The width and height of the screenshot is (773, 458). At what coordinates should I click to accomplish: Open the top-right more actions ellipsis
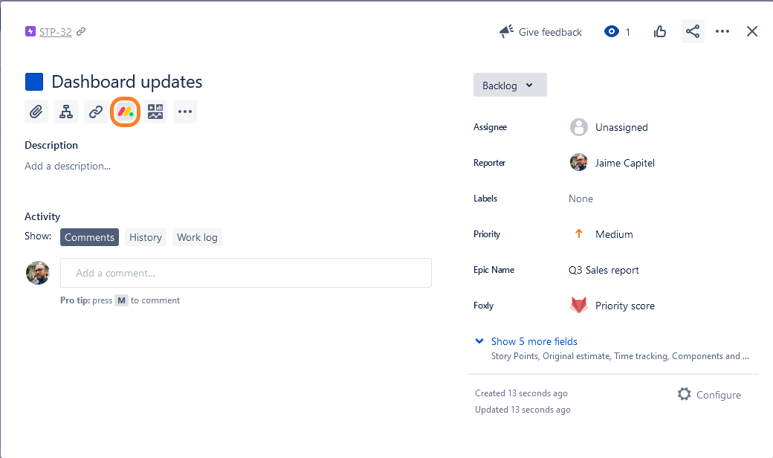722,31
